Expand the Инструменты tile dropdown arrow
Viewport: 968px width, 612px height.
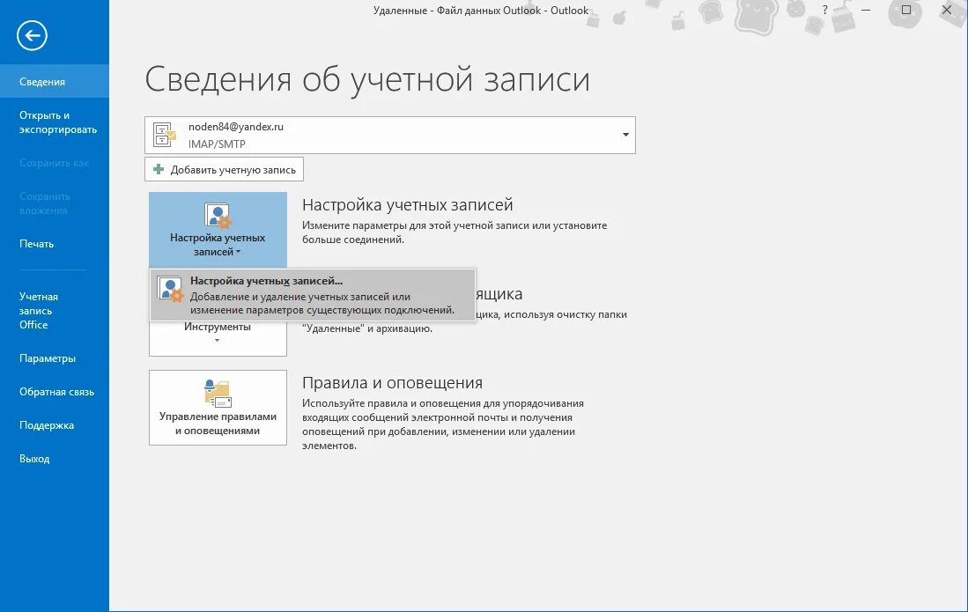click(x=217, y=341)
